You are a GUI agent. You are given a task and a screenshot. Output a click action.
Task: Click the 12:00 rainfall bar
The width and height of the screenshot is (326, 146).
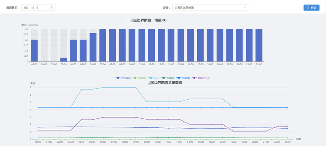pos(152,45)
